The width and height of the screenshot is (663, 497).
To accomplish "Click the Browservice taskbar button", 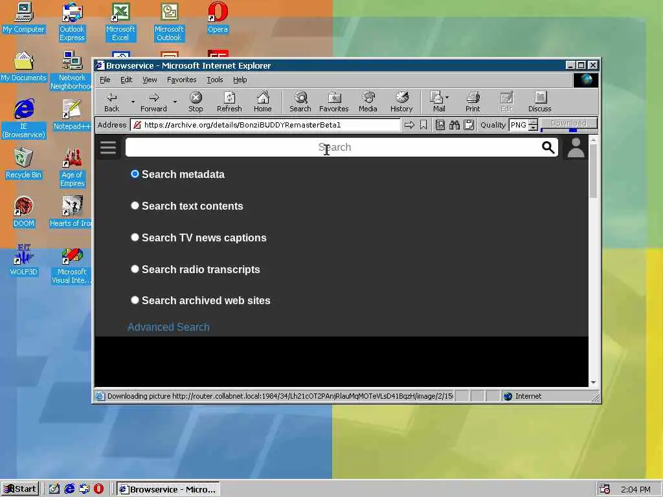I will (168, 489).
